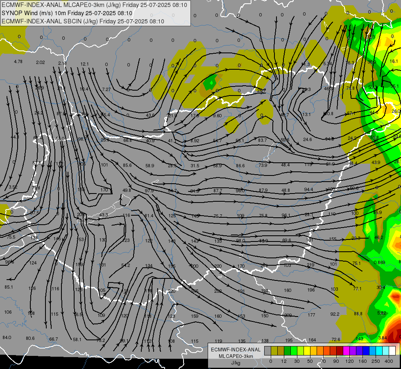
Task: Click the map value "94.4"
Action: (308, 189)
